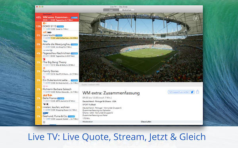Switch to the Mediathek tab

click(x=127, y=10)
